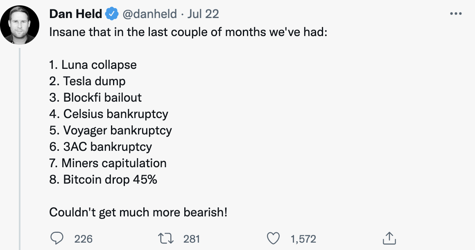Select the 'Insane that in the last couple' line
This screenshot has height=250, width=475.
pyautogui.click(x=188, y=32)
